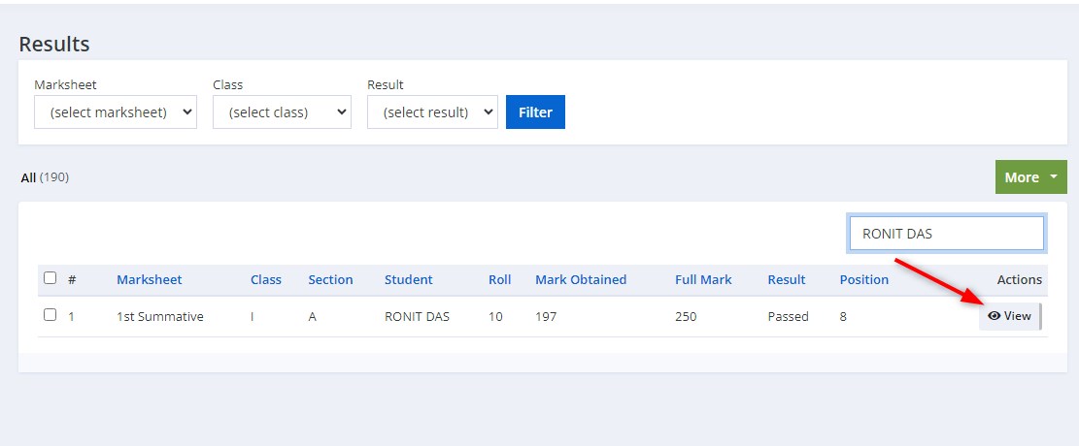Sort table by Section column
Viewport: 1079px width, 446px height.
click(x=330, y=279)
